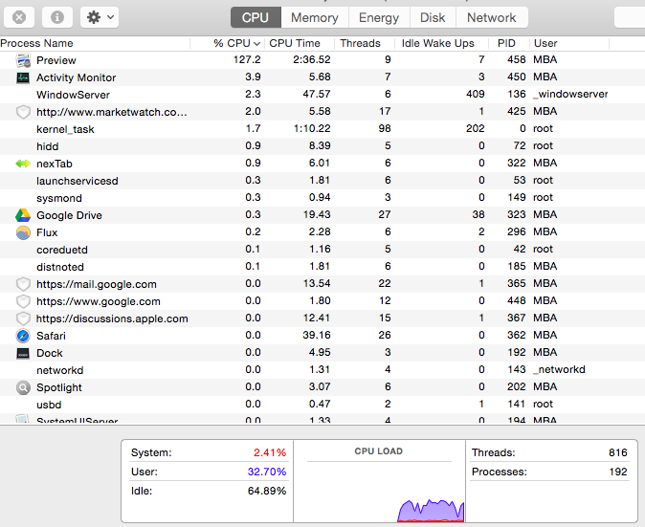Select the usbd process row
The height and width of the screenshot is (527, 645).
322,405
